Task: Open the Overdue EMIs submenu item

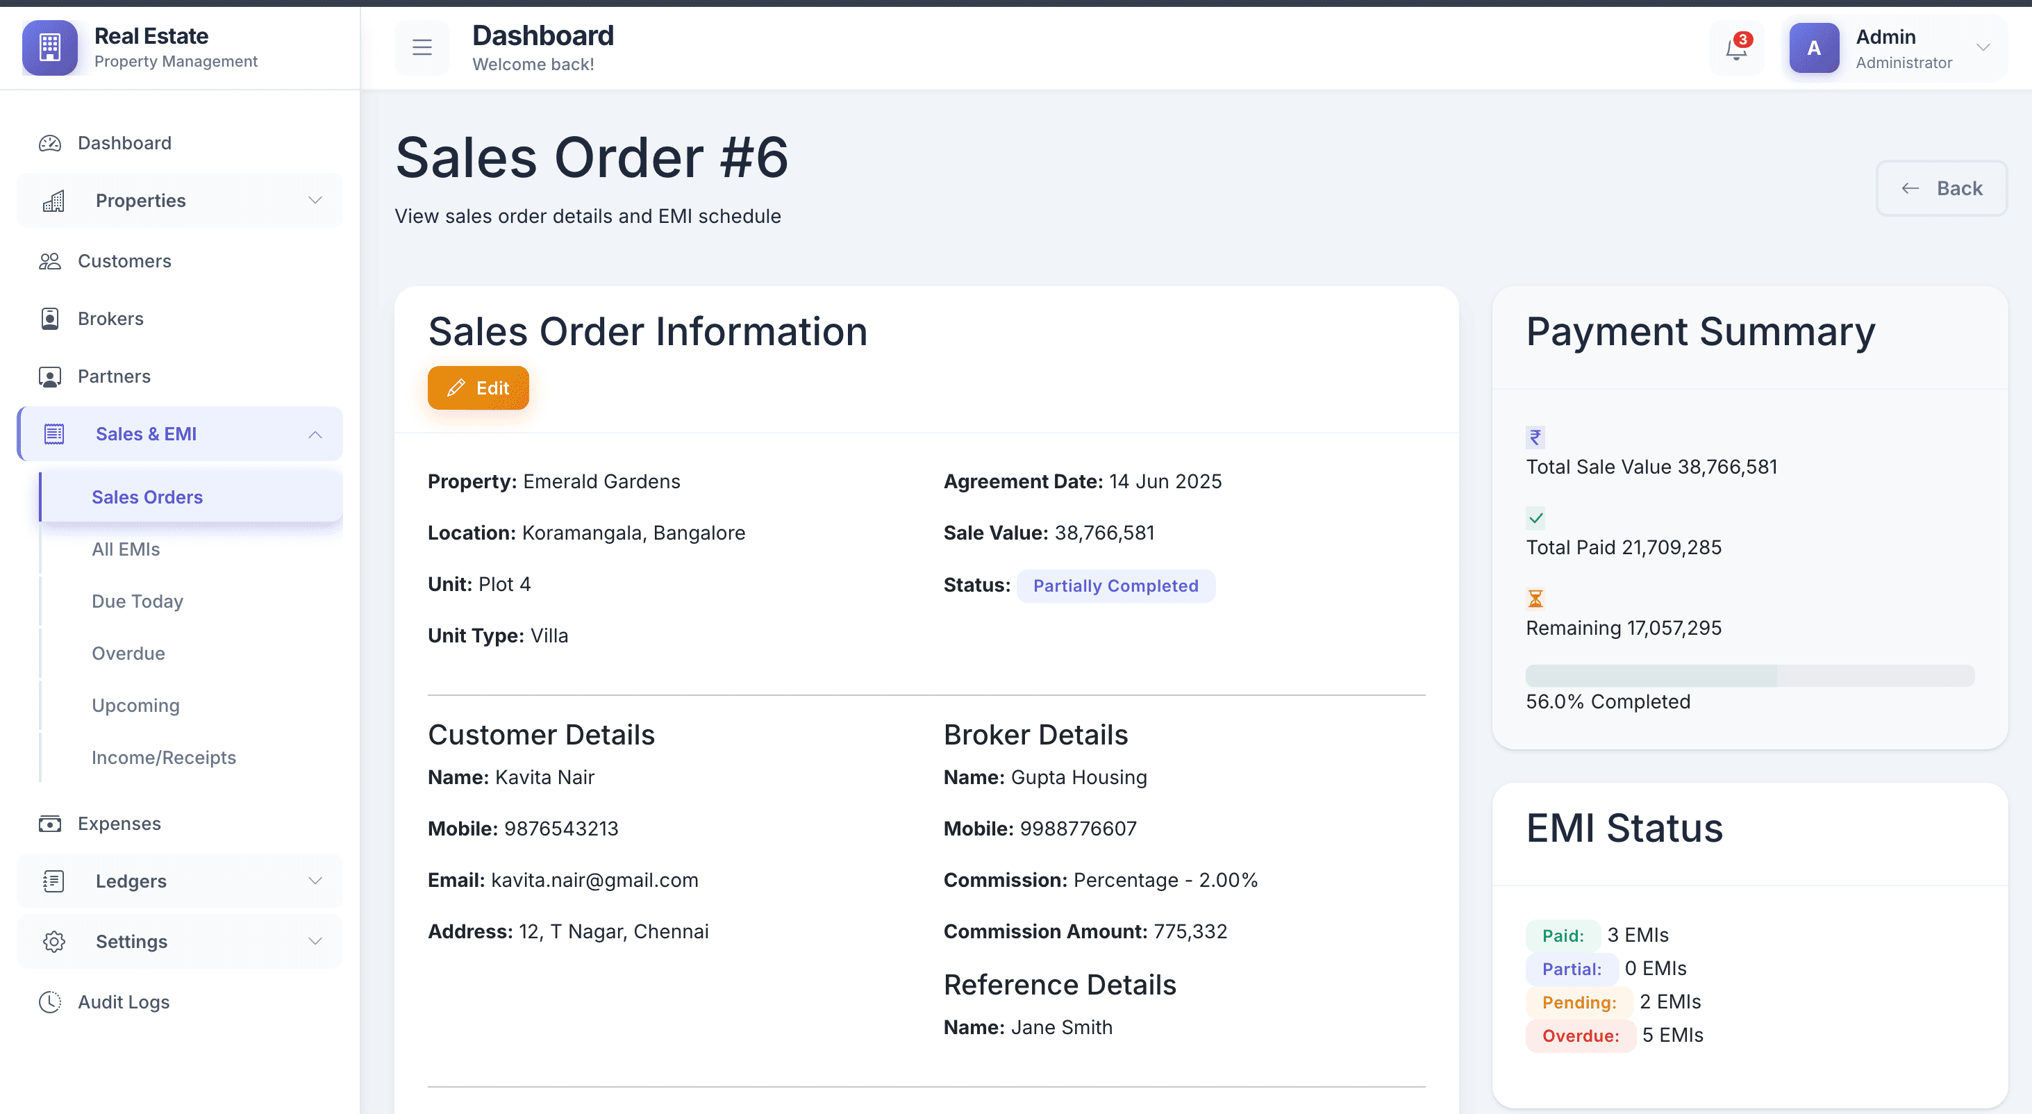Action: 128,654
